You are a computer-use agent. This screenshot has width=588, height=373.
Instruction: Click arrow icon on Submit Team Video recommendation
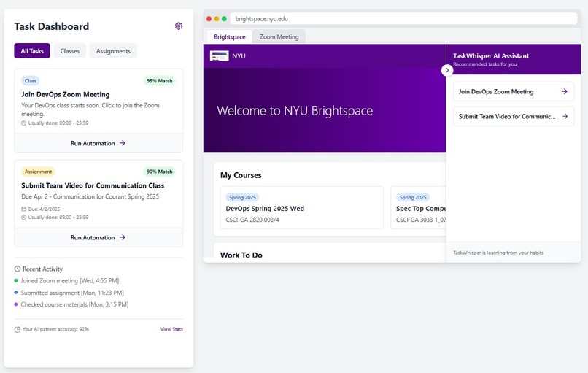[x=565, y=116]
